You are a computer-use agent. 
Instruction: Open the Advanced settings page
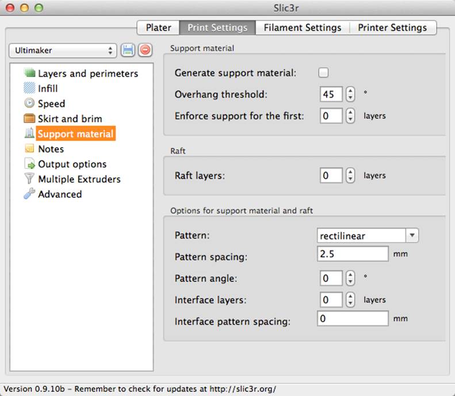click(60, 194)
